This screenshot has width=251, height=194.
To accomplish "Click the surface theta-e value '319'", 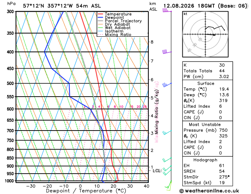I will point(223,101).
